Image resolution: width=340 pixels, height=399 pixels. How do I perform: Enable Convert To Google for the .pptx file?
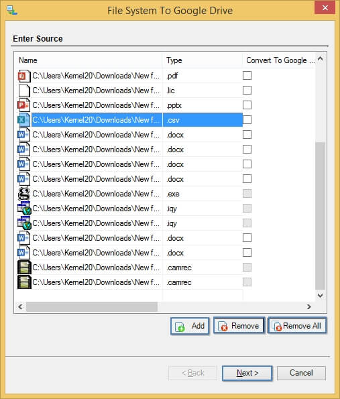(247, 105)
